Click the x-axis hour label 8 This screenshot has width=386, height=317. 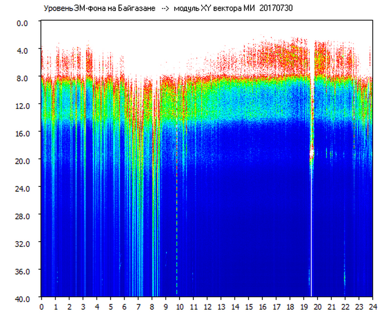[x=152, y=307]
